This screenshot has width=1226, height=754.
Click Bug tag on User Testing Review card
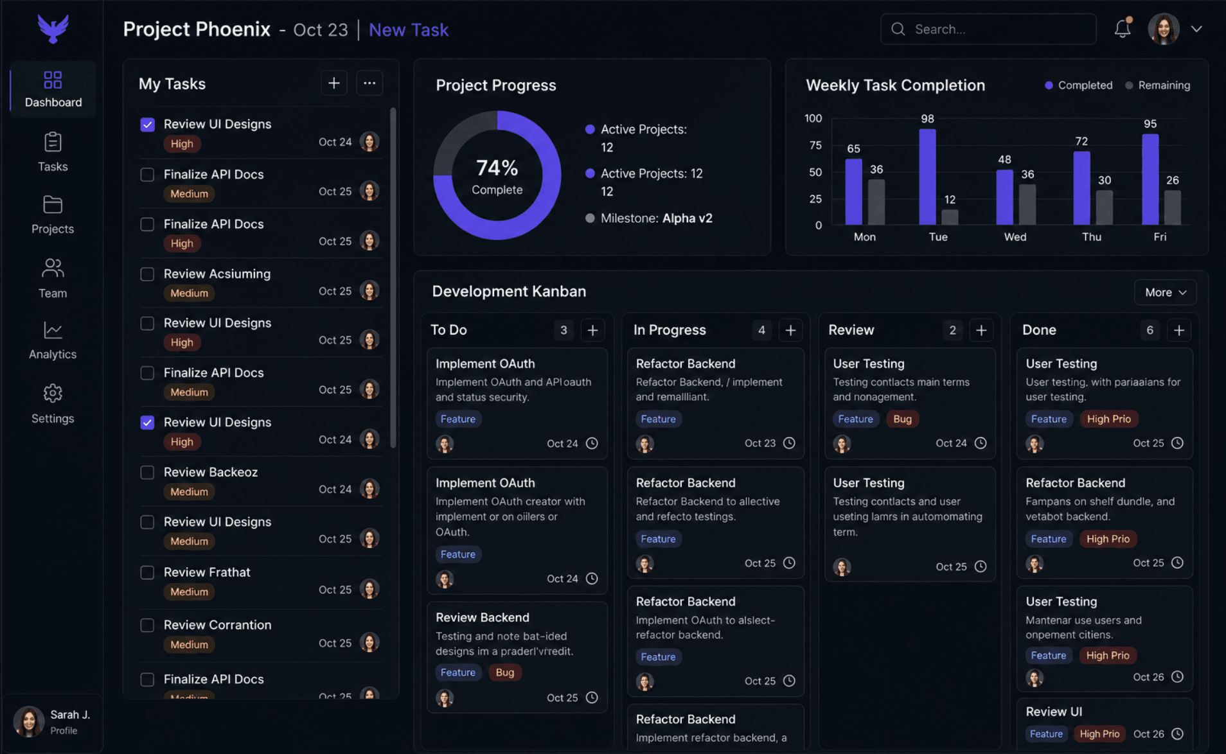(902, 419)
